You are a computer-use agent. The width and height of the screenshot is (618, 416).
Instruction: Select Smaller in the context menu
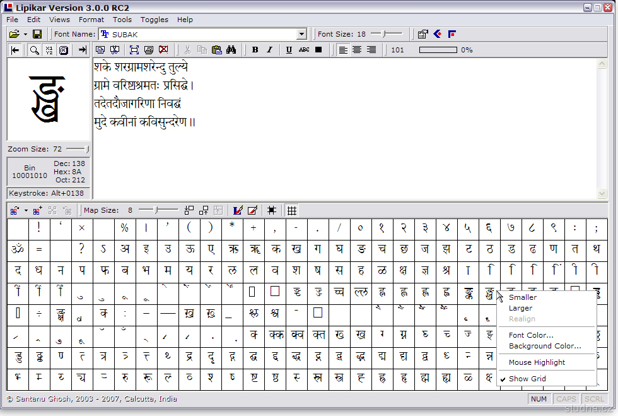523,297
